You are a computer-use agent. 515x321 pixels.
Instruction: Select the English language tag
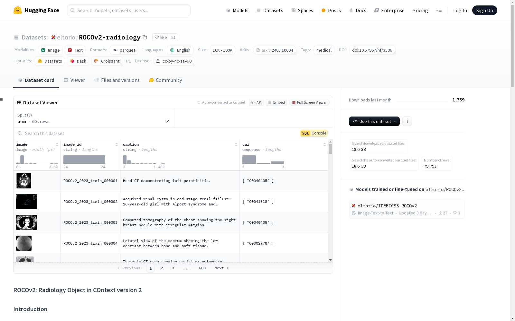[180, 50]
